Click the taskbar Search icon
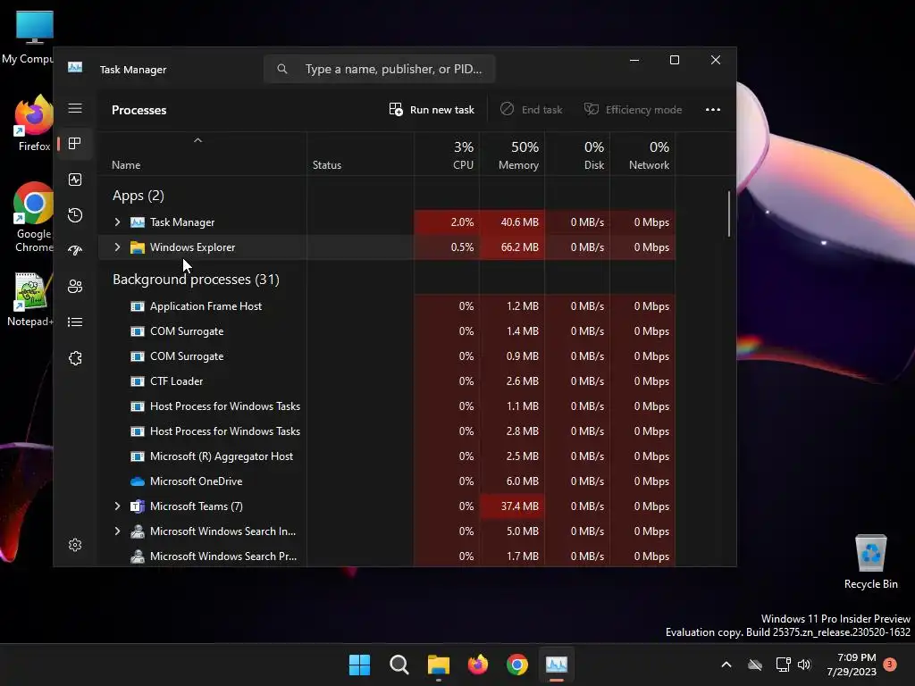This screenshot has width=915, height=686. (x=399, y=665)
